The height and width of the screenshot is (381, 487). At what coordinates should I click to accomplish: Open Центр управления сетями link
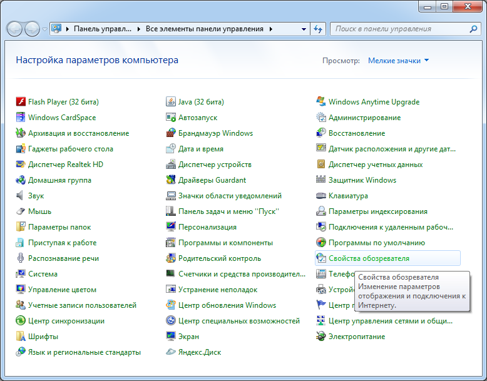click(391, 321)
